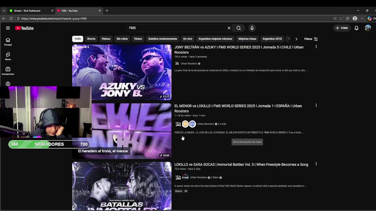Bookmark this page with star icon
Screen dimensions: 376x211
click(x=341, y=18)
